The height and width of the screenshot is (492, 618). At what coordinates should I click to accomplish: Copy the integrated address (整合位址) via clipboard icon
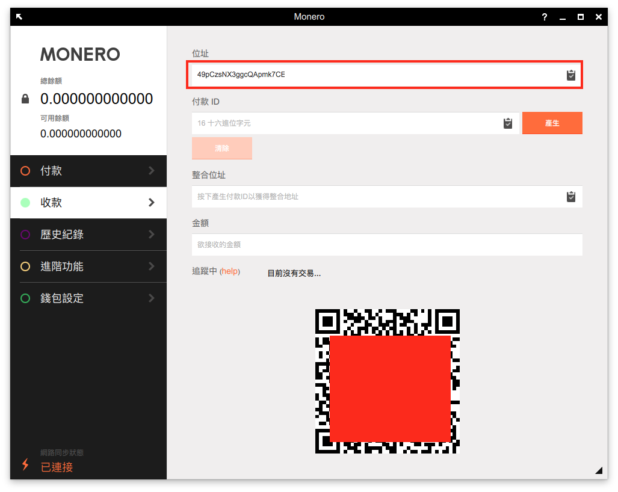(x=570, y=197)
